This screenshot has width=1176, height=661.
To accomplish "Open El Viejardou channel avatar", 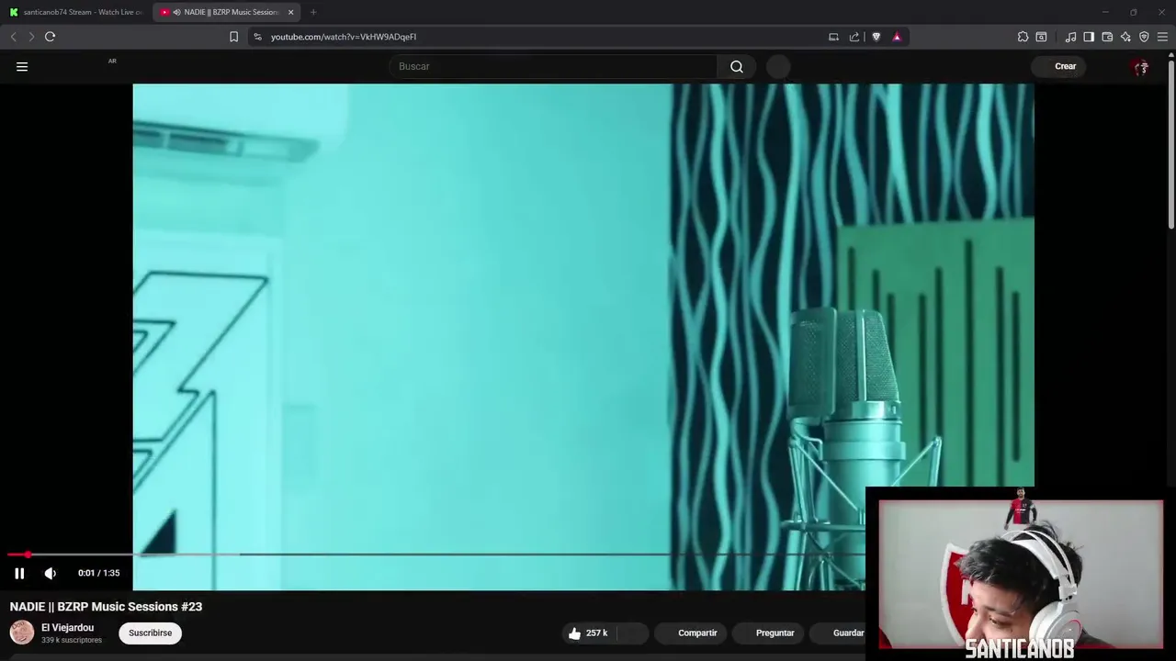I will 22,633.
